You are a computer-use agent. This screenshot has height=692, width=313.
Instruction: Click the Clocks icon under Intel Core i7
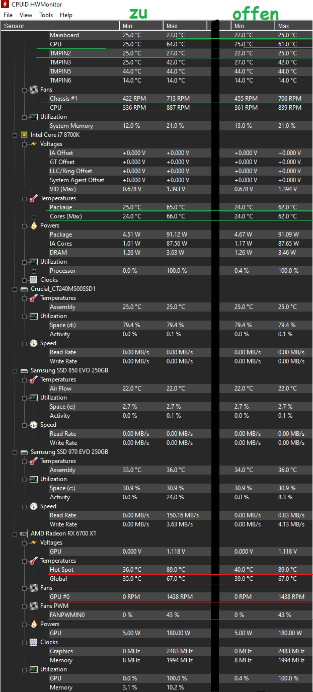click(x=34, y=280)
